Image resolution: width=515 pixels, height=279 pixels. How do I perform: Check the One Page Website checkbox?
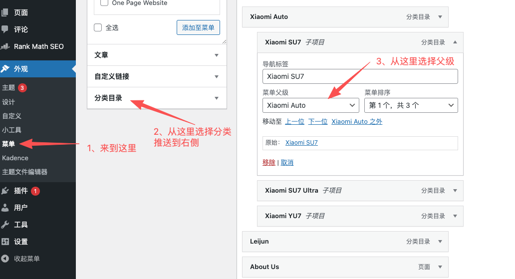click(x=104, y=3)
